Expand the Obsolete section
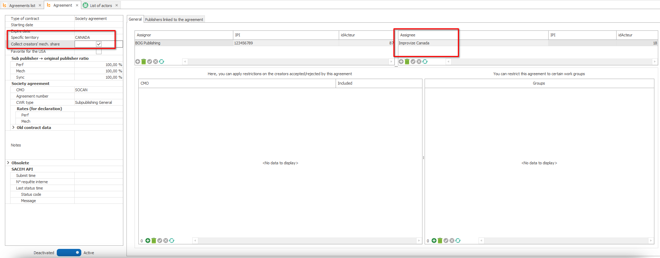This screenshot has height=258, width=660. pos(8,163)
